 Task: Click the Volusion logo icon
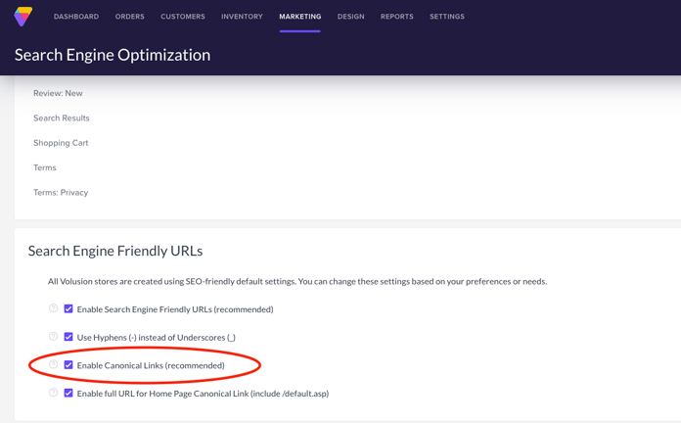point(23,16)
